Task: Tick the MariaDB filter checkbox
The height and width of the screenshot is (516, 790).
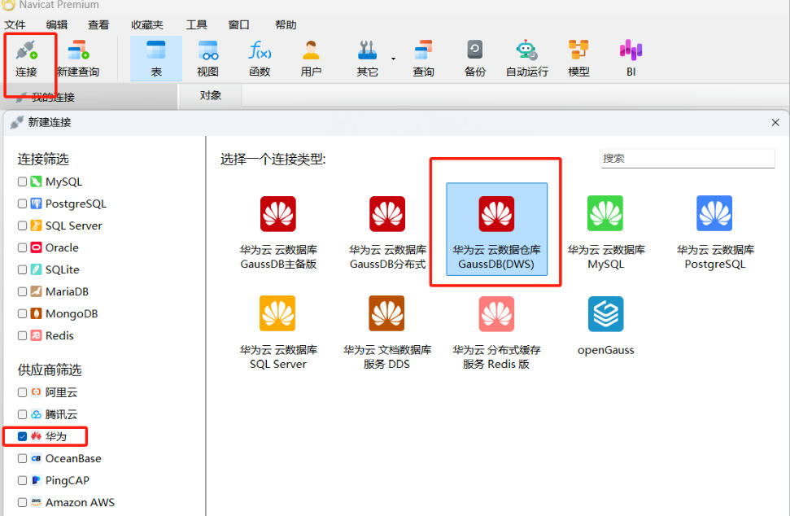Action: [x=22, y=291]
